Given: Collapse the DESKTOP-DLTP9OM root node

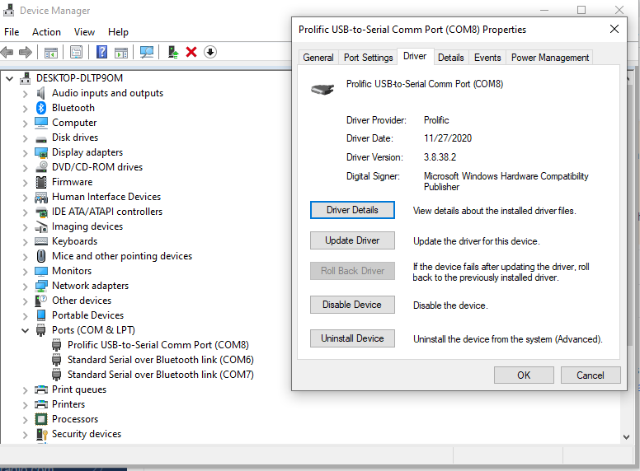Looking at the screenshot, I should coord(9,78).
